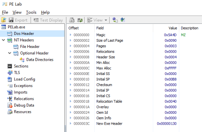
Task: Click the Value column header
Action: (173, 28)
